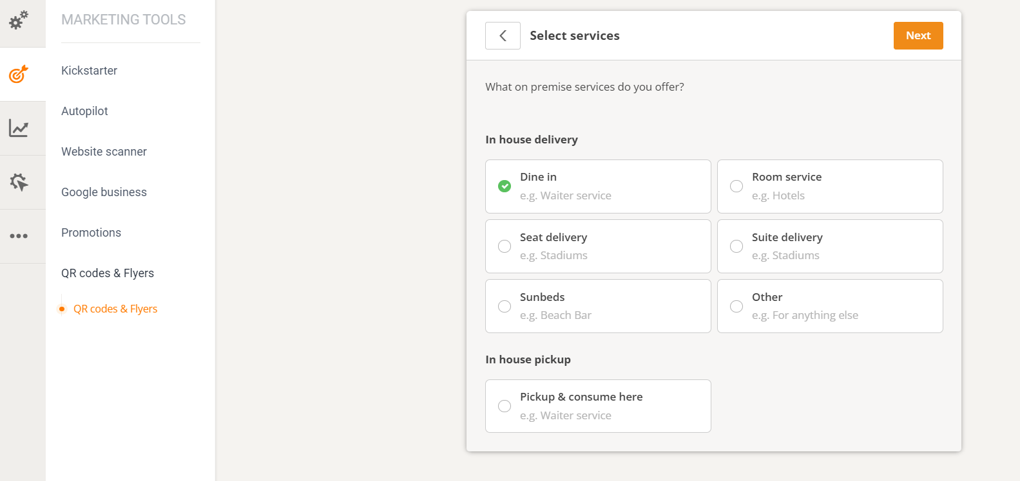Click the orange QR codes & Flyers sub-item
Screen dimensions: 1020x481
(x=115, y=309)
